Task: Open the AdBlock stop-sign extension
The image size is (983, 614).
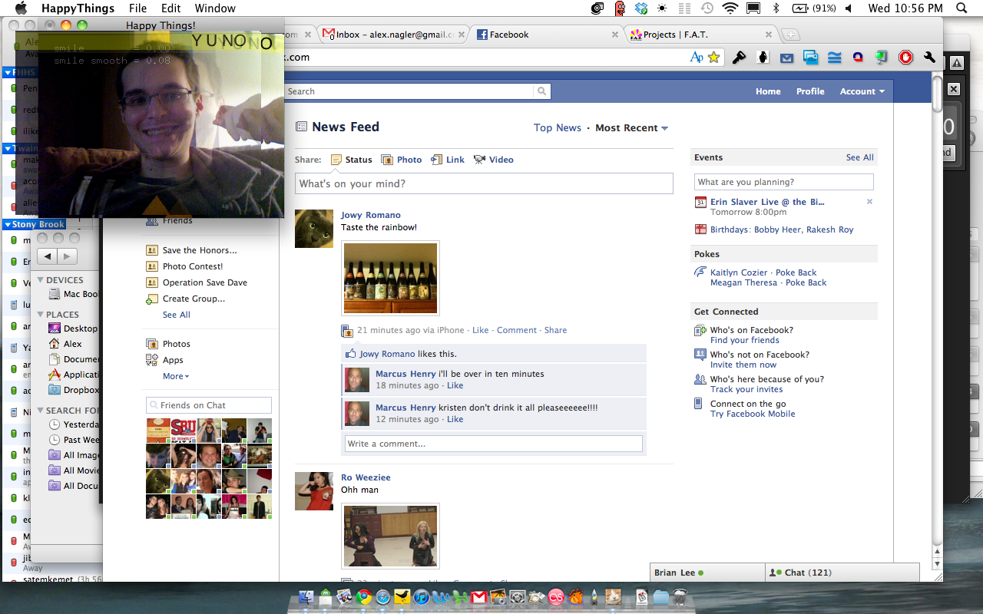Action: tap(905, 57)
